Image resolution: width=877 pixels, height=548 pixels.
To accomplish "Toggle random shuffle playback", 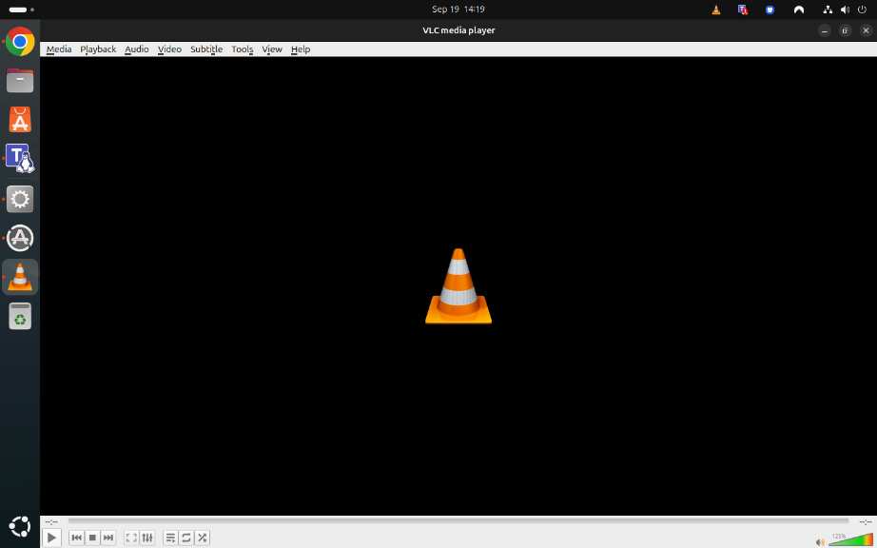I will point(202,538).
